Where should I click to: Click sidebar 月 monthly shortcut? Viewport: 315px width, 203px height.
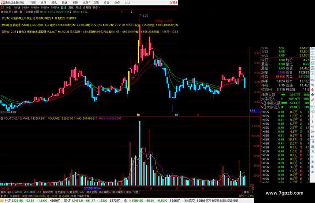coord(312,152)
